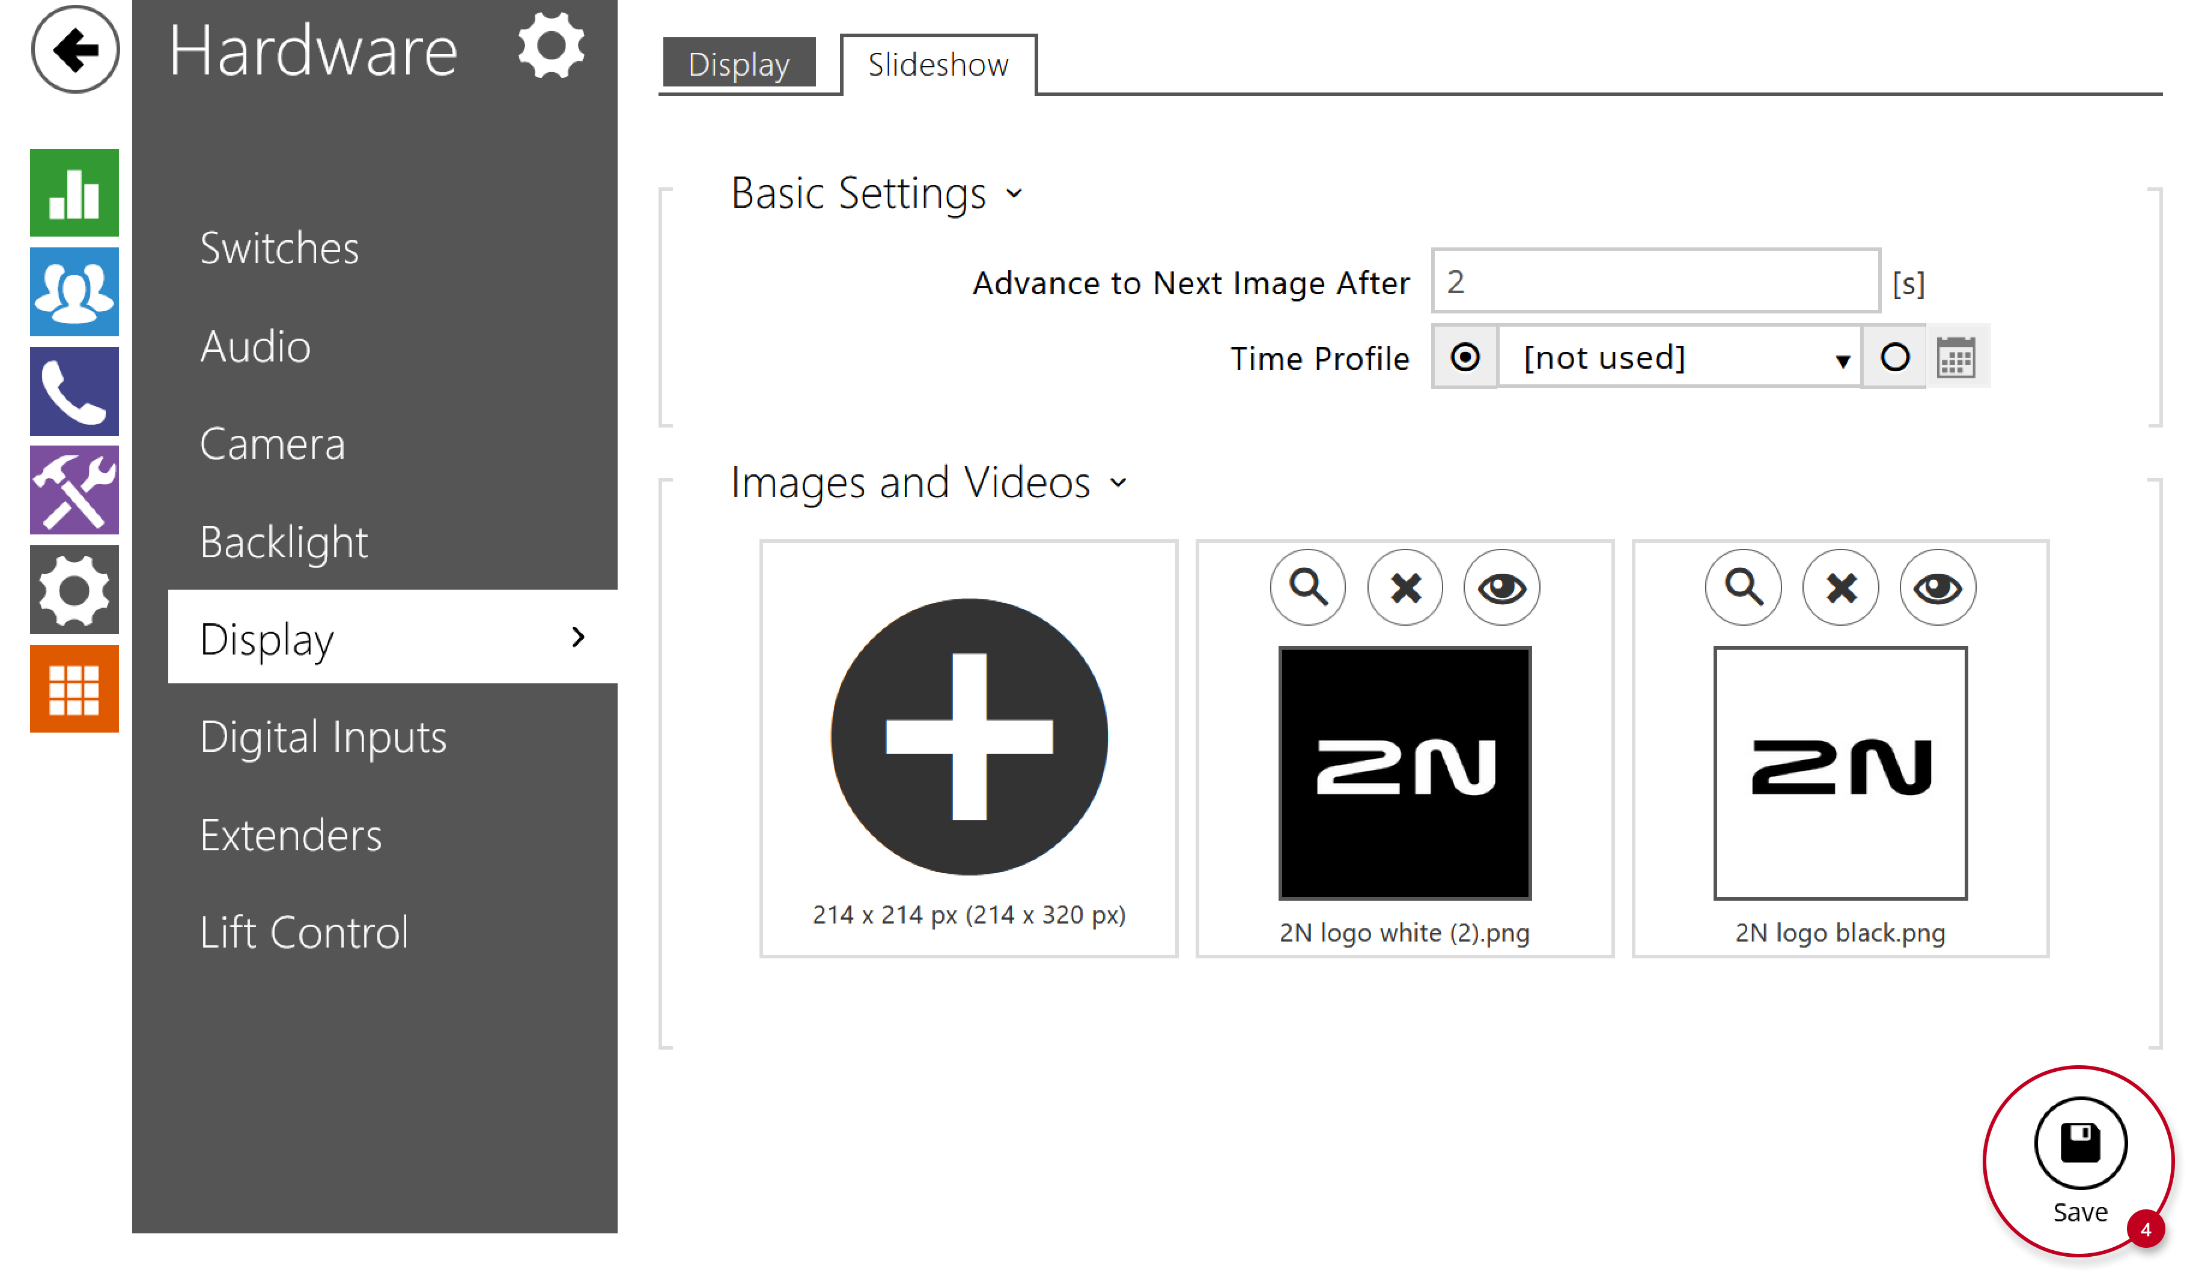Click the Hardware section title
2187x1273 pixels.
313,50
